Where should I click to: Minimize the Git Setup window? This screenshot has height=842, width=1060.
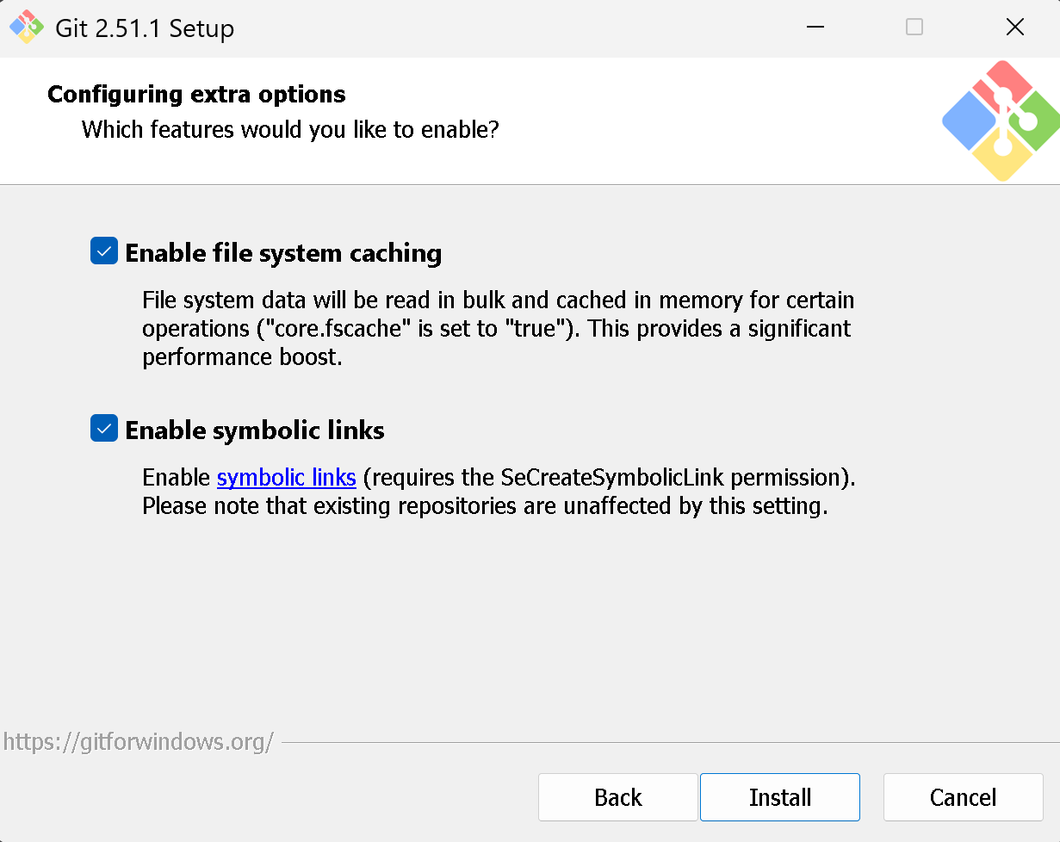click(x=815, y=28)
